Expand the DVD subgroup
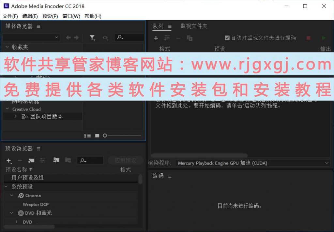 coord(16,222)
